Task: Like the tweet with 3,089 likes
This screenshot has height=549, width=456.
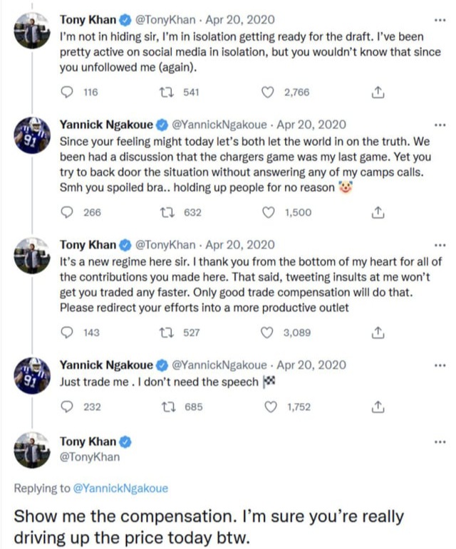Action: point(269,333)
